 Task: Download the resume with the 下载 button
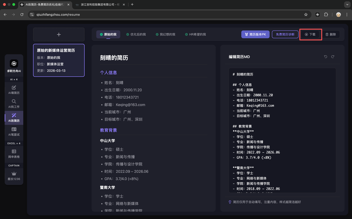click(310, 34)
